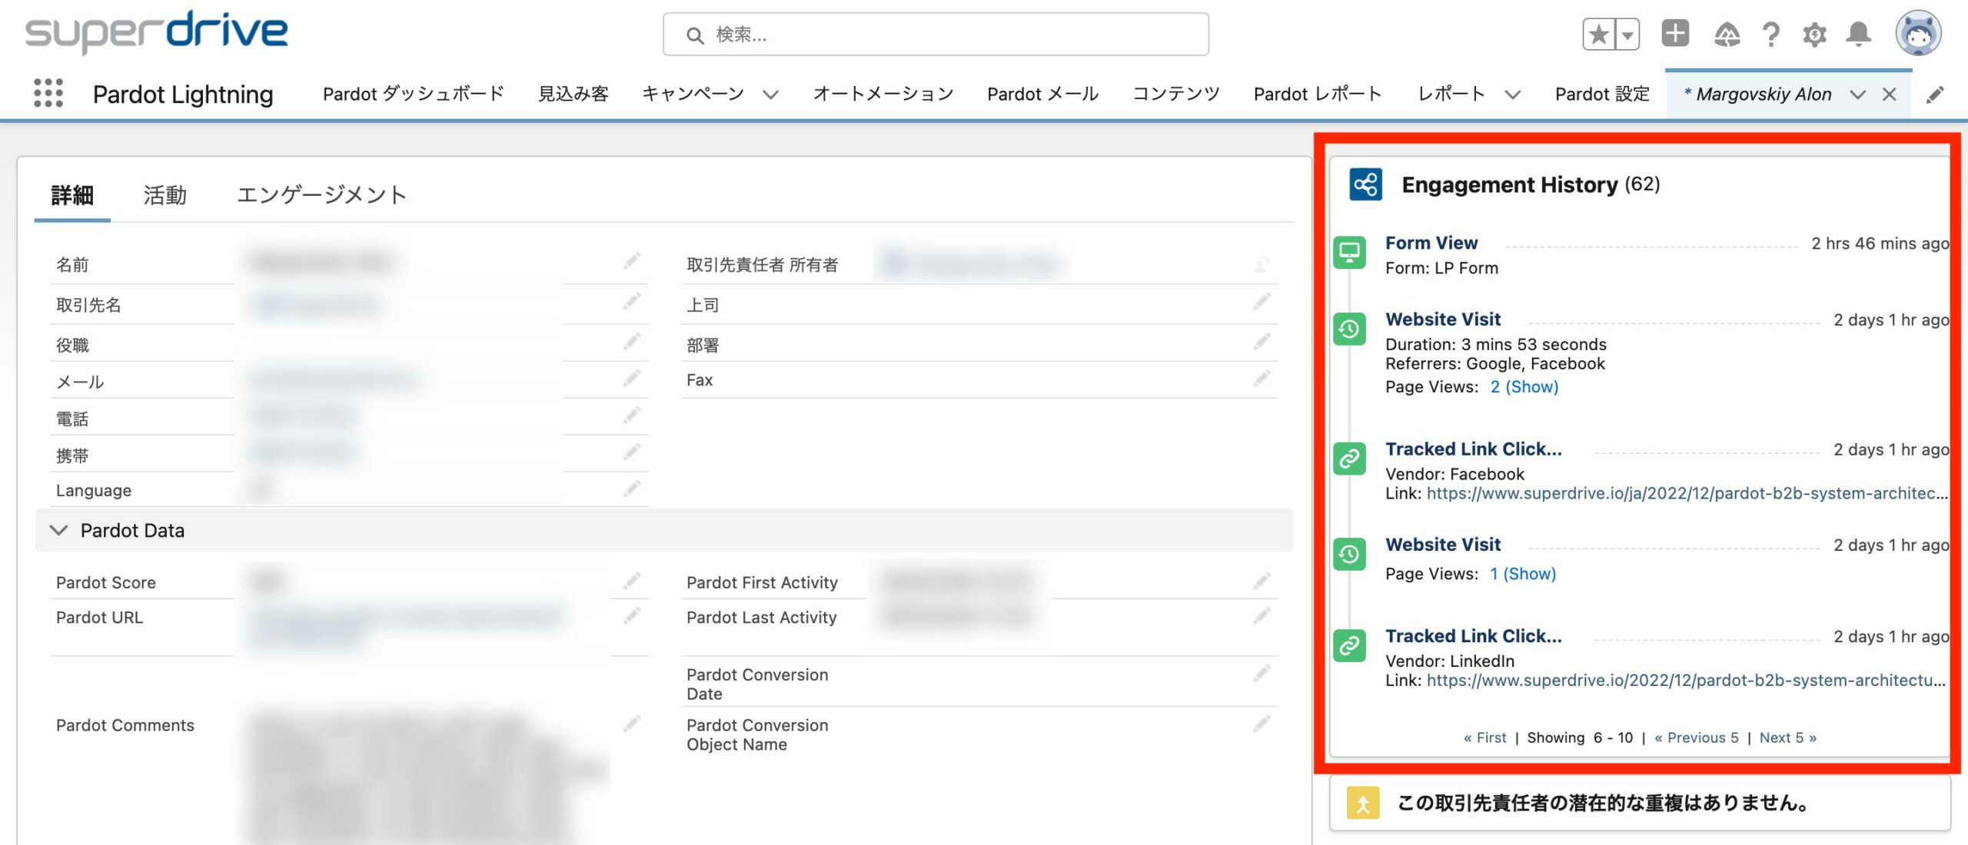This screenshot has height=845, width=1968.
Task: Open the 見込み客 nav tab
Action: coord(573,94)
